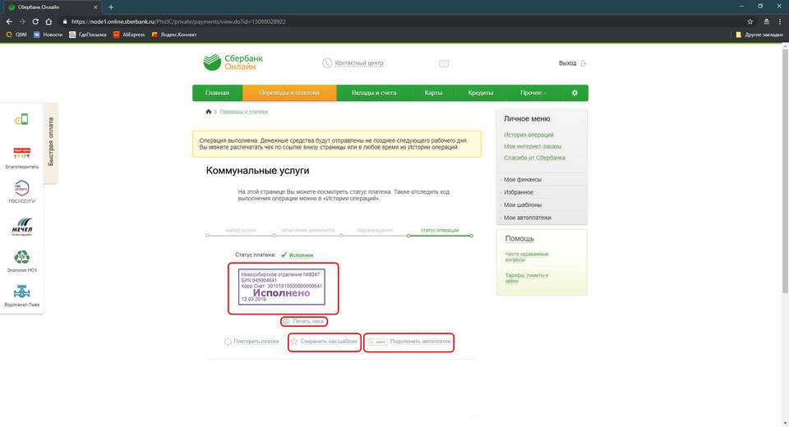Switch to the Карты tab
Viewport: 789px width, 427px height.
(434, 93)
